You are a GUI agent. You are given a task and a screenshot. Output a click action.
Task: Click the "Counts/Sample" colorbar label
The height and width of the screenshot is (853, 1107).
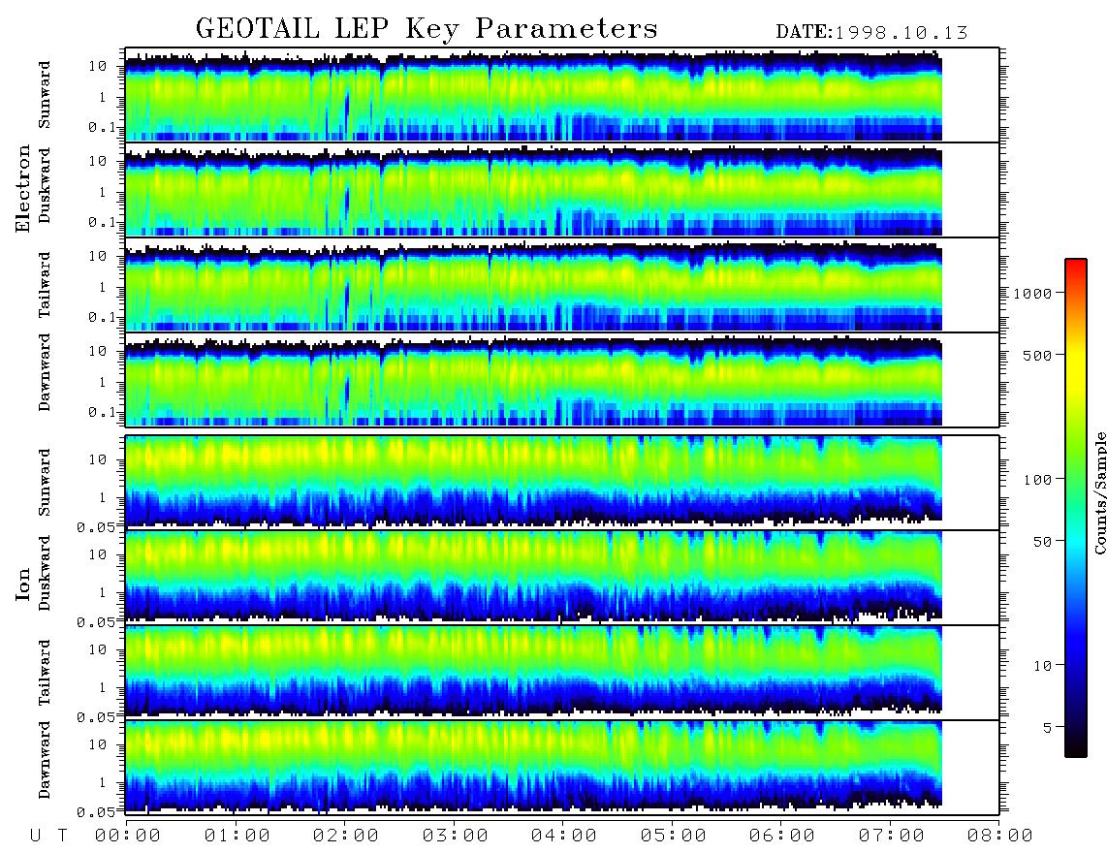click(1099, 492)
